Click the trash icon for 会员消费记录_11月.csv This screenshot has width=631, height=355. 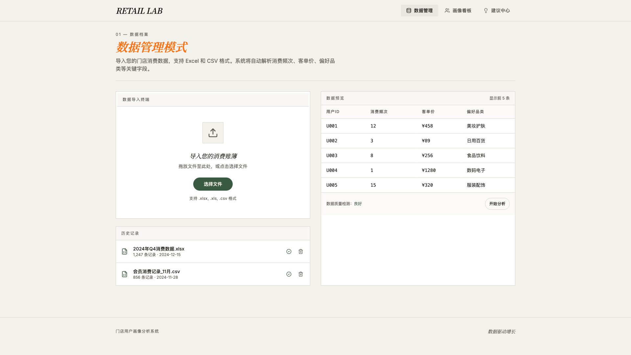300,274
